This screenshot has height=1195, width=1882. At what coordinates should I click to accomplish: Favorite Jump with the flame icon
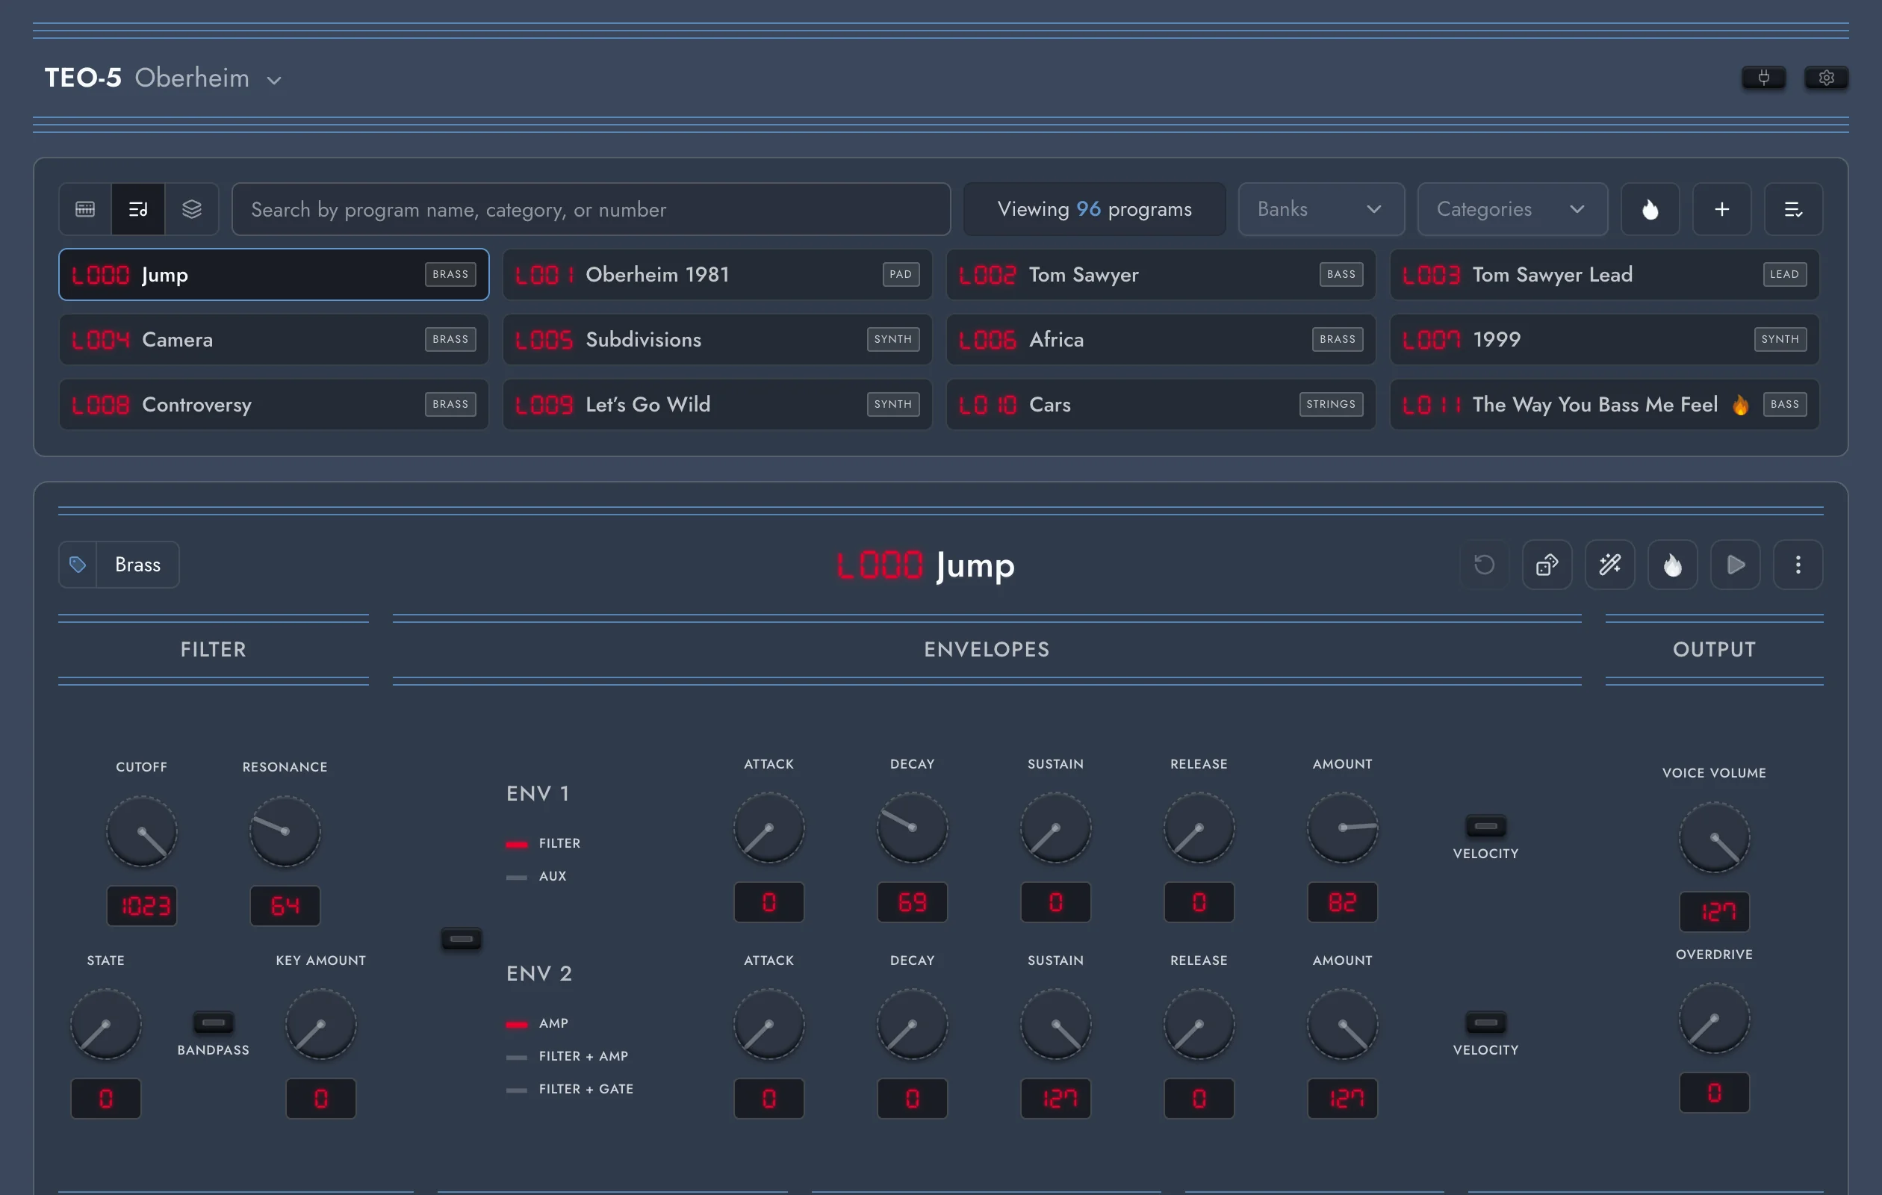click(x=1671, y=565)
